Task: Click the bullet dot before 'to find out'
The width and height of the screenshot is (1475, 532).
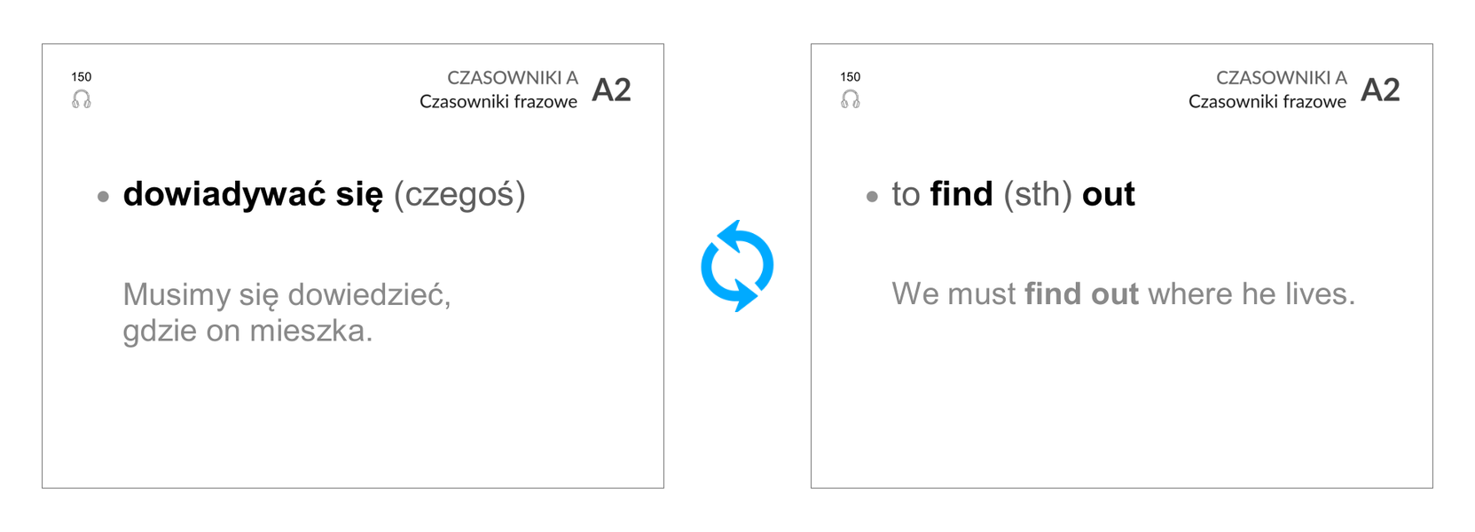Action: [x=873, y=197]
